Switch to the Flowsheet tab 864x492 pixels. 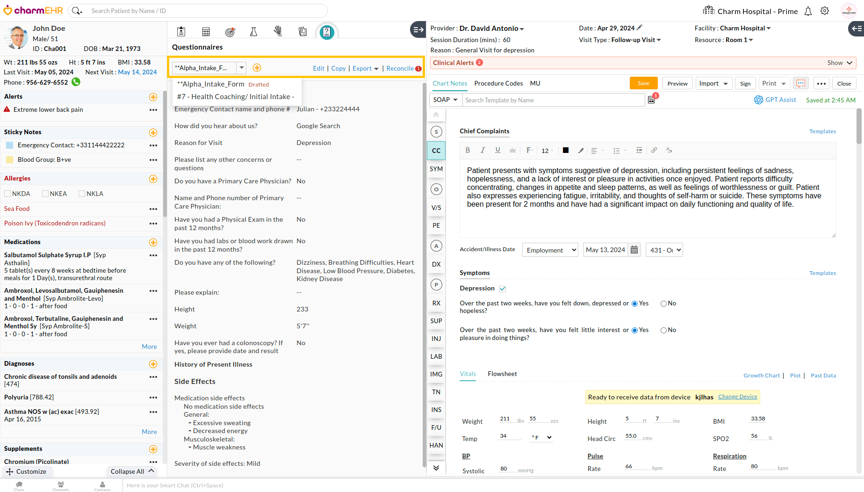point(502,374)
